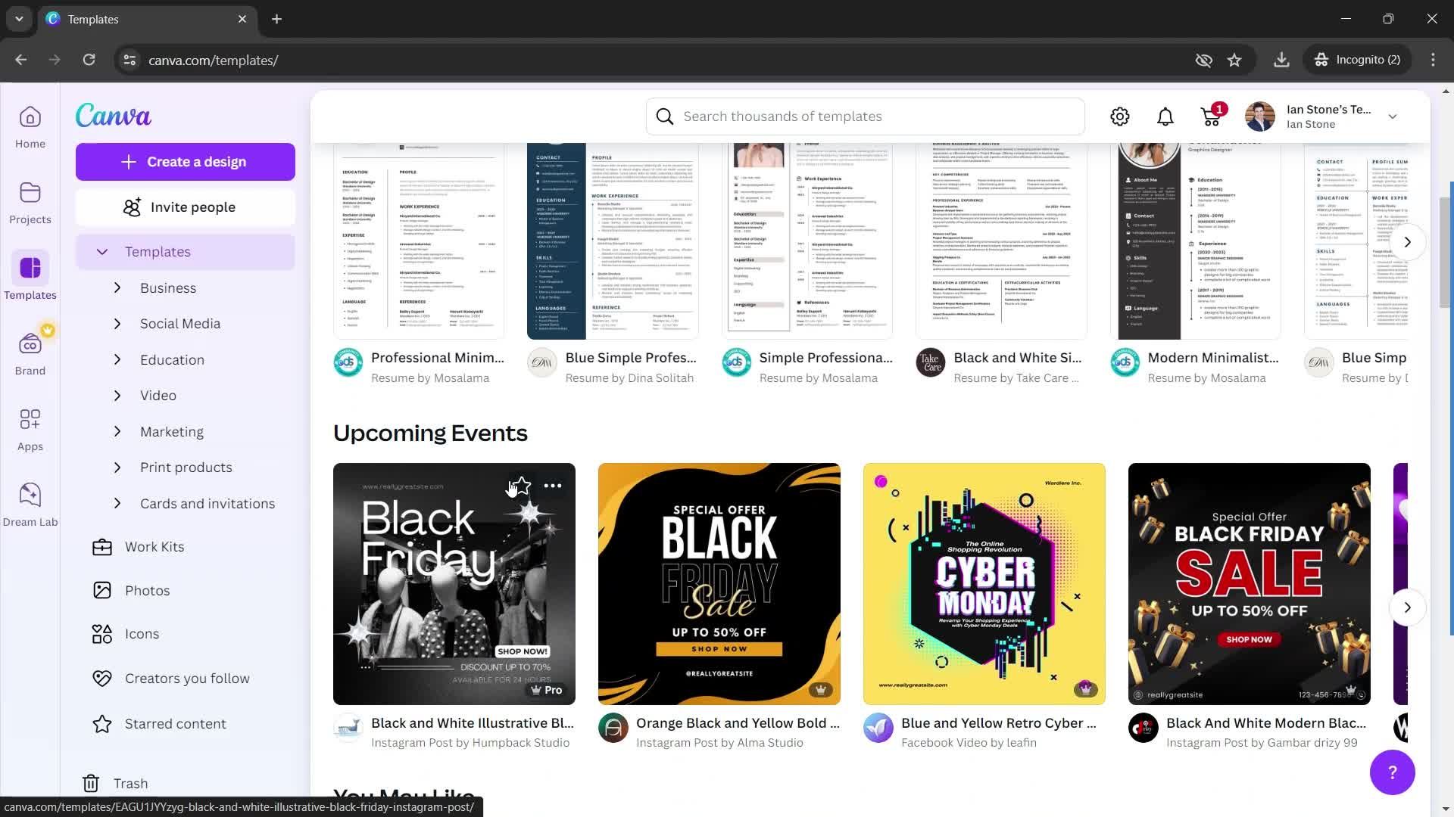Click Invite people button

[x=186, y=207]
